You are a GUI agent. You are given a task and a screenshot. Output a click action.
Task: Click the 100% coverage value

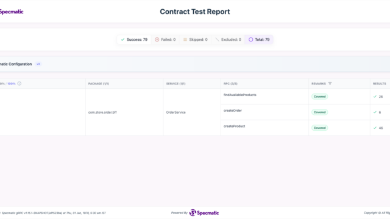pos(12,84)
